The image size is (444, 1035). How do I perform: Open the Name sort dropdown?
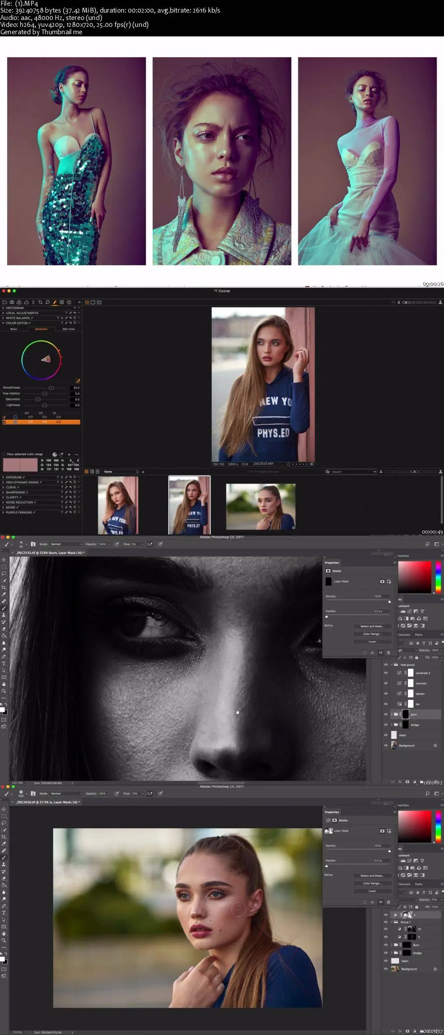coord(121,472)
